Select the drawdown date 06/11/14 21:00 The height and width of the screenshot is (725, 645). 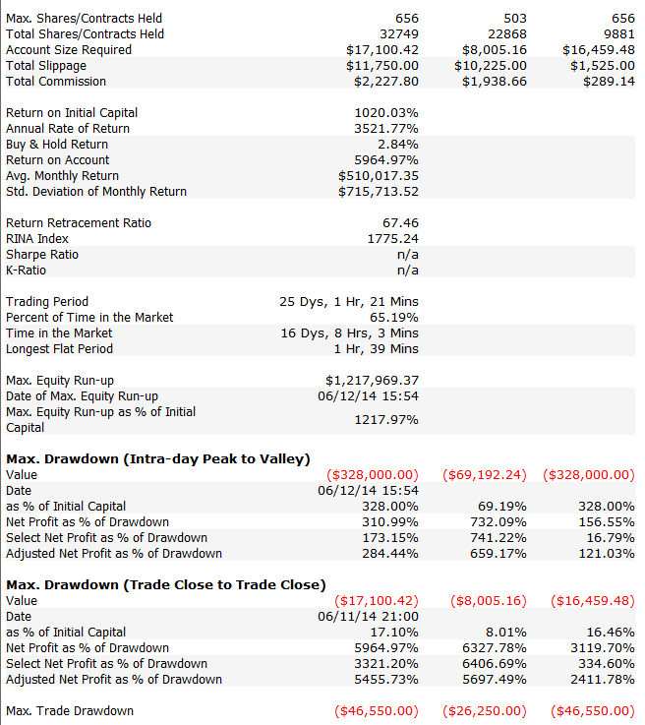coord(368,616)
